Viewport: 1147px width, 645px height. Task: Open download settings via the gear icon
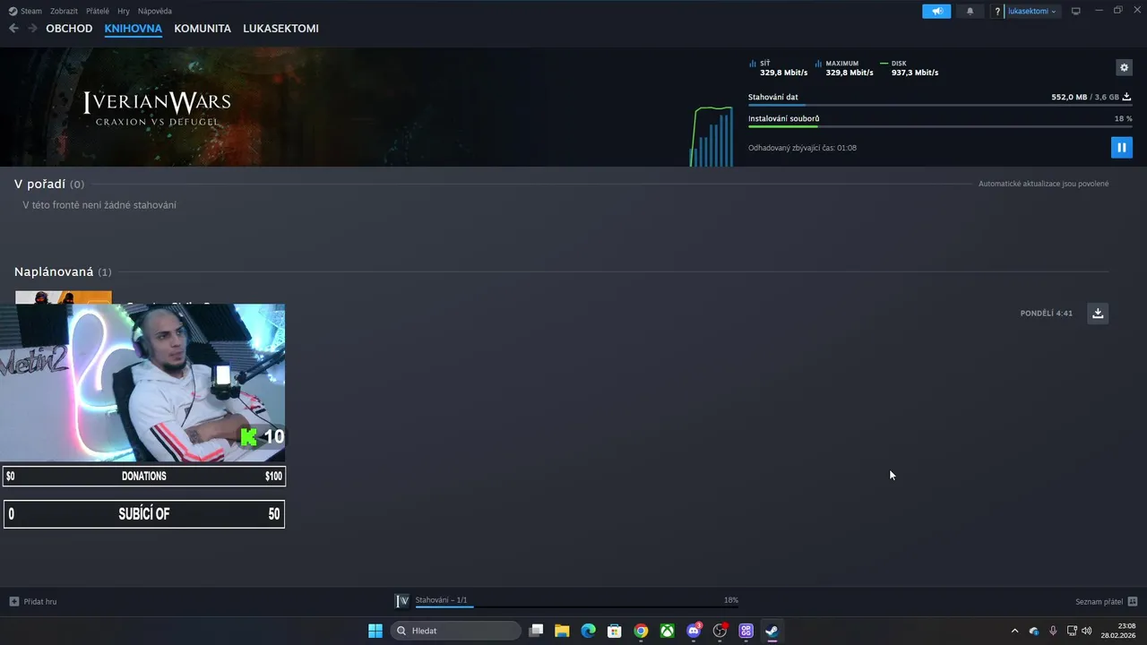[x=1124, y=67]
